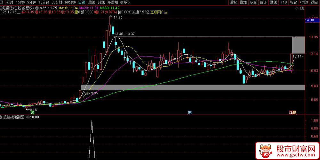Viewport: 320px width, 160px height.
Task: Click the 13.40 - 13.37 gap label
Action: (x=124, y=34)
